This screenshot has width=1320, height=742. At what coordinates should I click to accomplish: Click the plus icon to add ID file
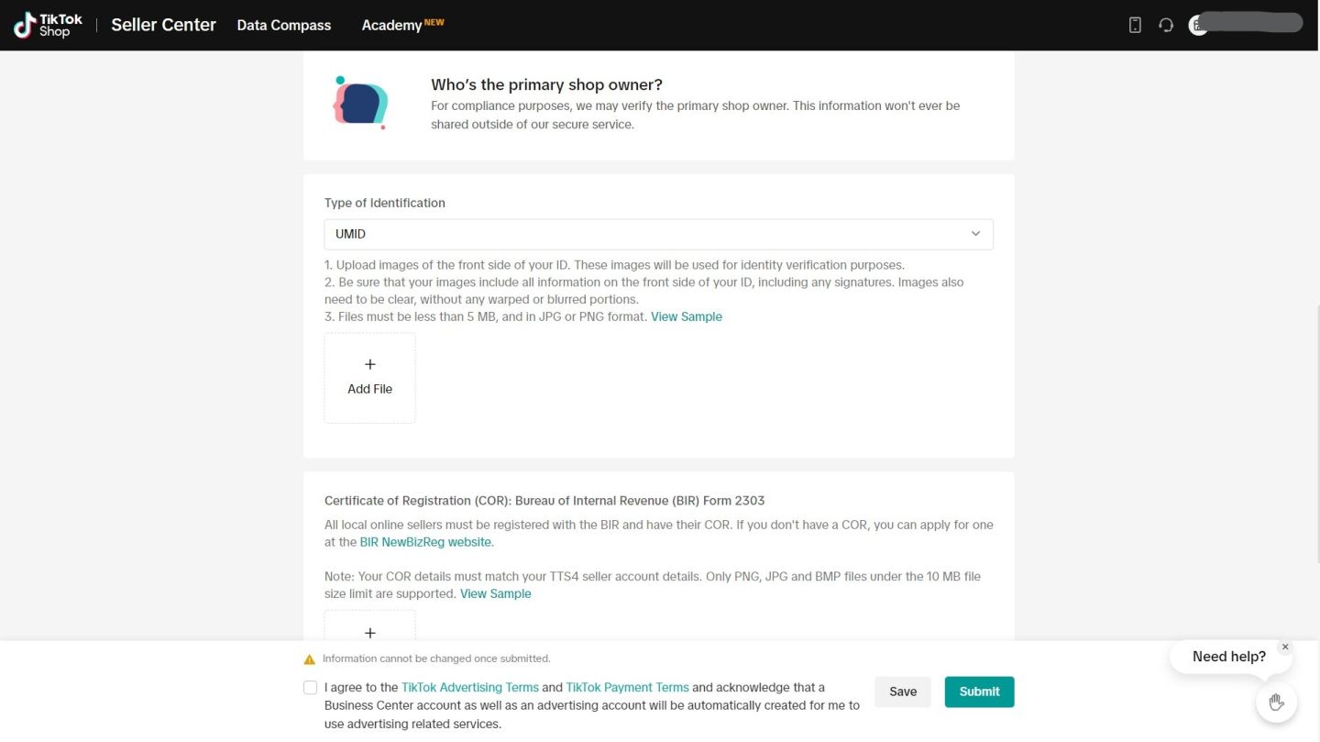click(370, 365)
